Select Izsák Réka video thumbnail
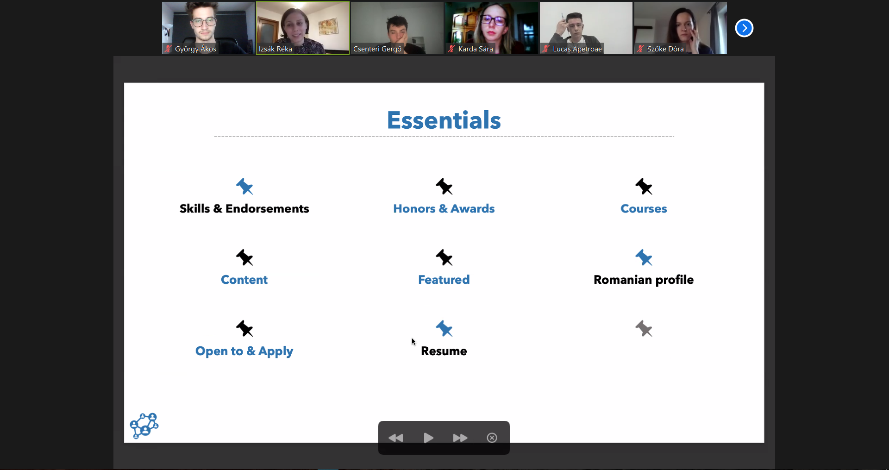This screenshot has width=889, height=470. 303,28
